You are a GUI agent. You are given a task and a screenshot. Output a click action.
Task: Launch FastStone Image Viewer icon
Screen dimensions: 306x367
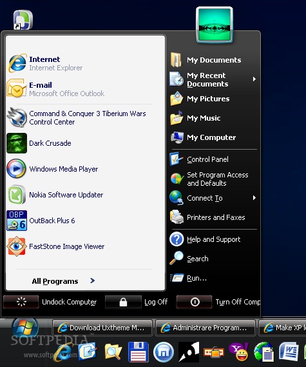click(x=16, y=246)
